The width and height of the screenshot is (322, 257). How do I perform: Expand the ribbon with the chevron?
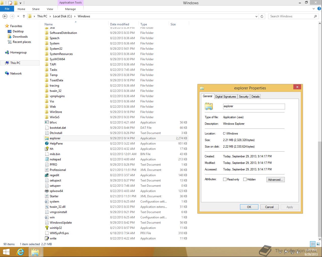[x=314, y=9]
